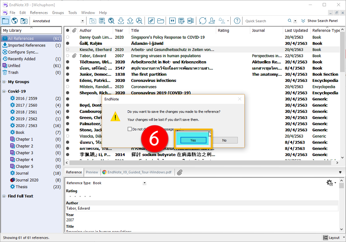Click Yes to save changes
Screen dimensions: 346x242
[x=193, y=140]
